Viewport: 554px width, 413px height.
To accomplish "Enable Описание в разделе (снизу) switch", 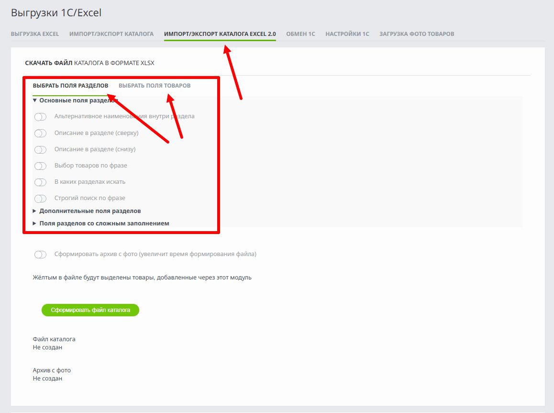I will (40, 149).
